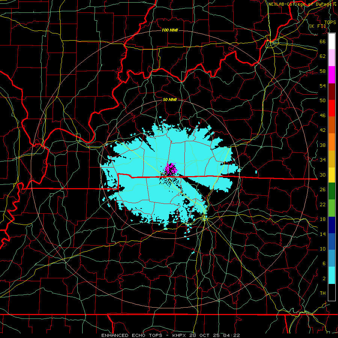Click the navy blue legend swatch
The image size is (338, 338).
pyautogui.click(x=332, y=225)
